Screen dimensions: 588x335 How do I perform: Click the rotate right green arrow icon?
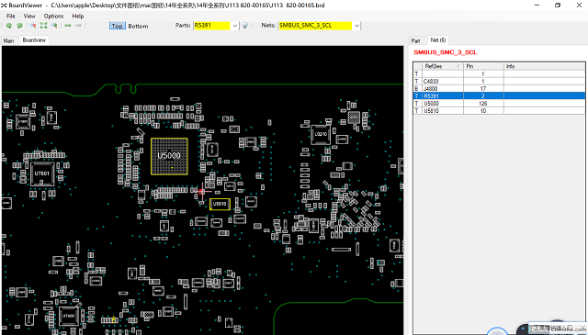(x=19, y=26)
